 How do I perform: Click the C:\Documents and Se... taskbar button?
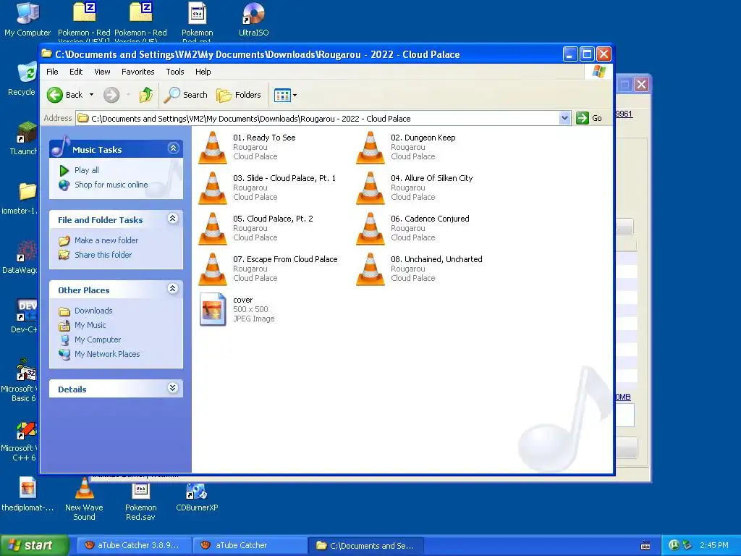click(x=365, y=546)
